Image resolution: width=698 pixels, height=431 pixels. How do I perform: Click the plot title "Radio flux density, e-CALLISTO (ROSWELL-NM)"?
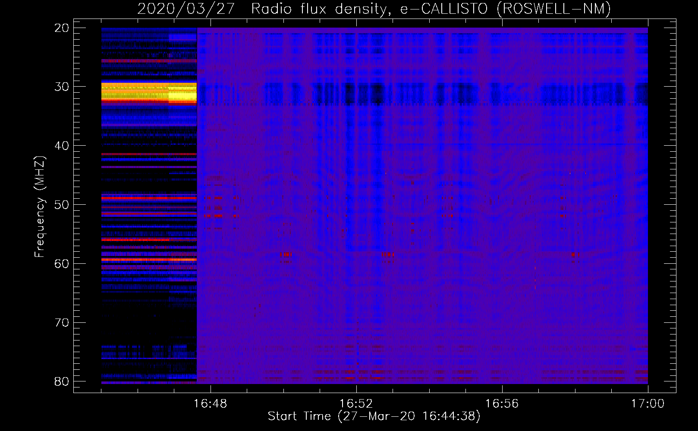(x=431, y=9)
